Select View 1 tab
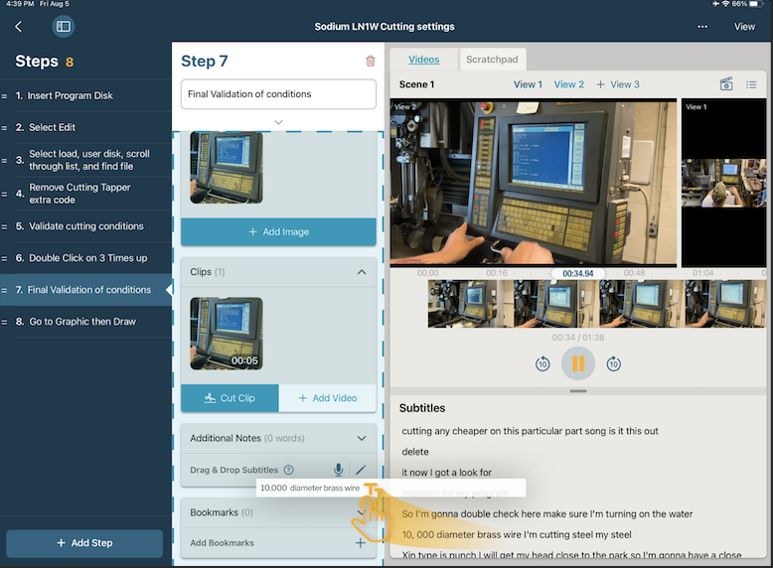The image size is (773, 568). [x=528, y=84]
